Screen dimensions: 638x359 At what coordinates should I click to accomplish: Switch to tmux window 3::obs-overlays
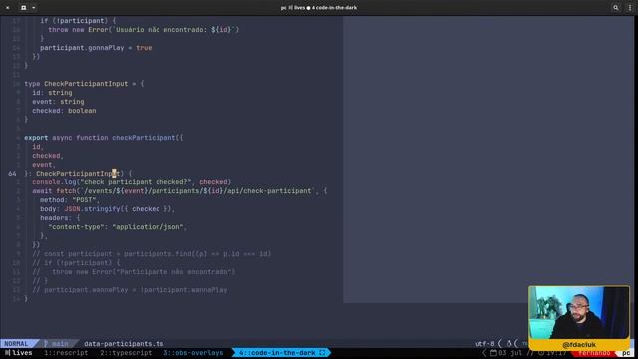193,352
